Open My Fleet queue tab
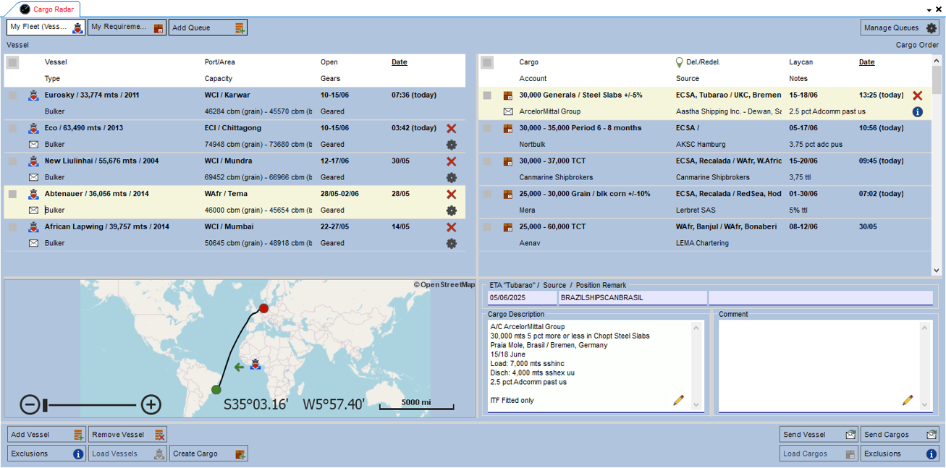 click(x=46, y=27)
